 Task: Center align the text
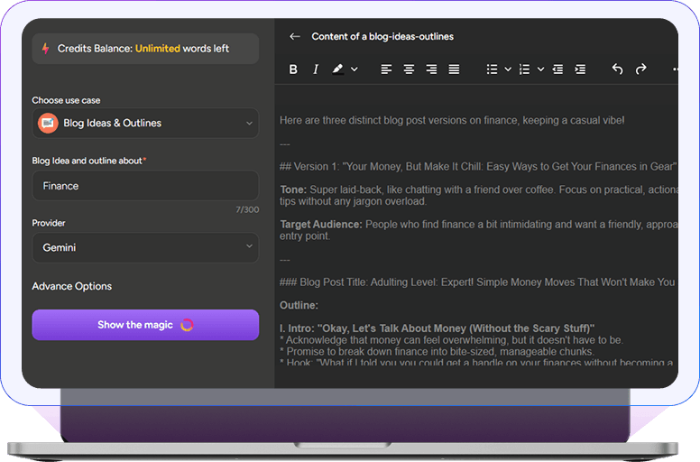409,69
